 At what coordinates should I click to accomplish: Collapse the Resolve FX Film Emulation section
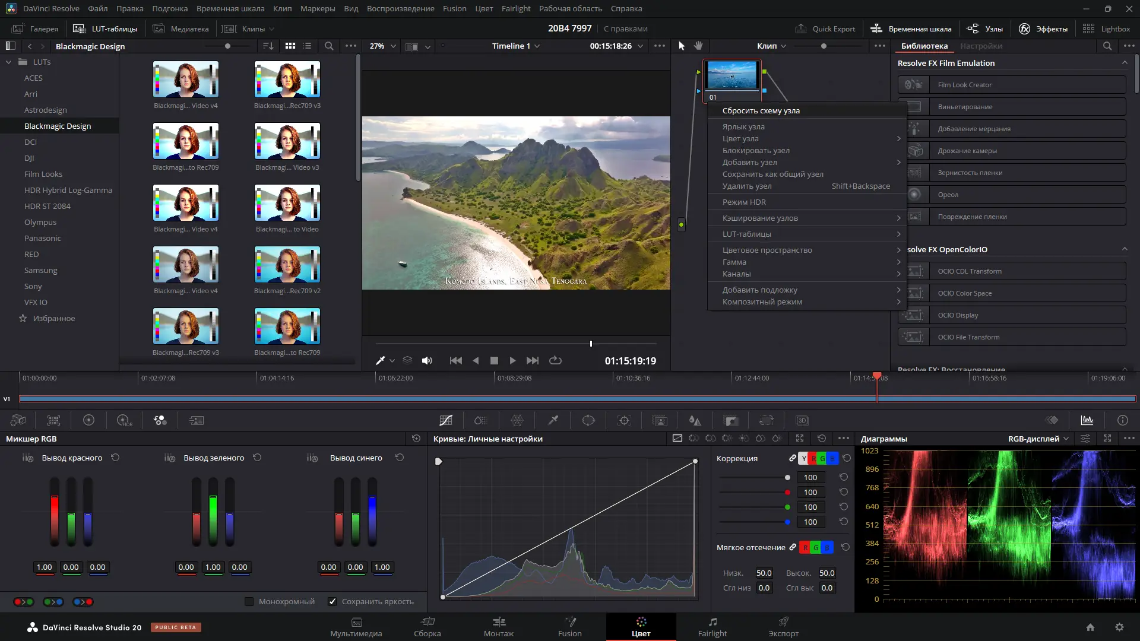click(1124, 63)
